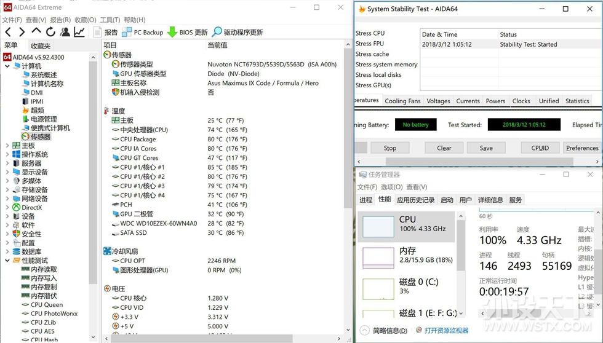Image resolution: width=603 pixels, height=343 pixels.
Task: Open 报告(R) menu in AIDA64
Action: click(60, 20)
